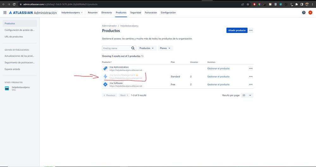Screen dimensions: 316x167
Task: Open helpdeskavalperu Sitio in sidebar
Action: 20,88
